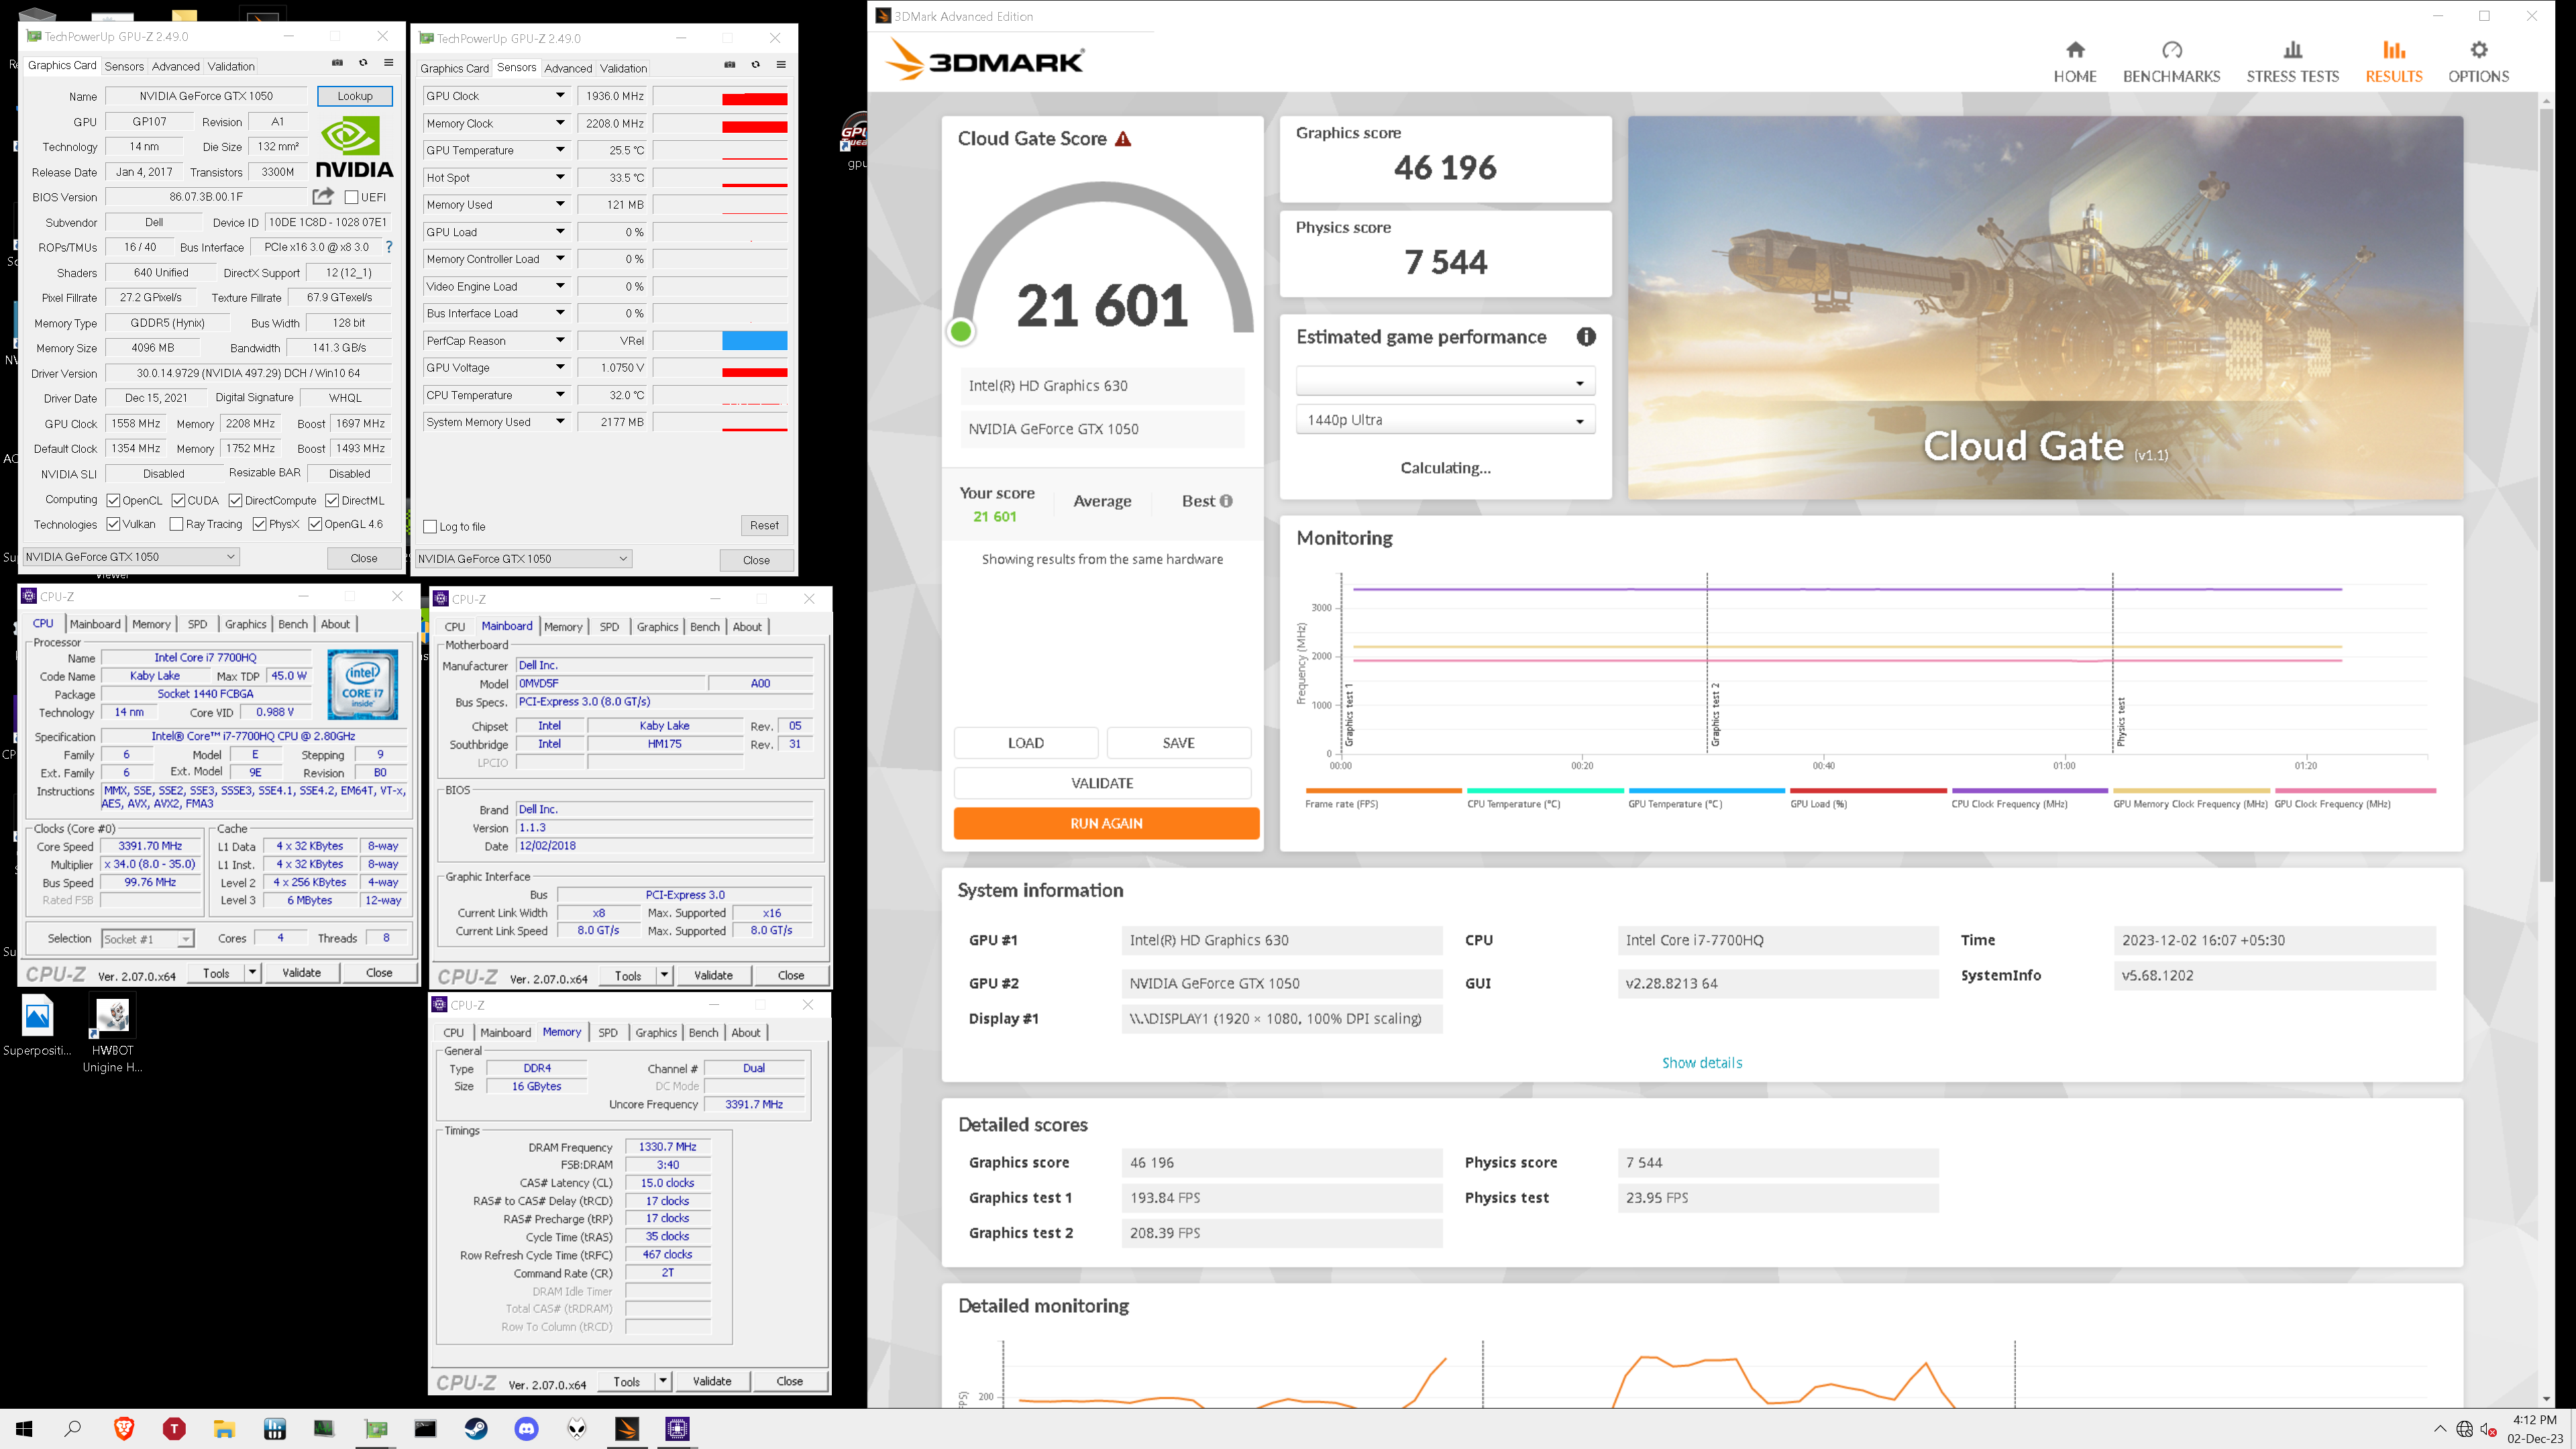Click the PerfCap Reason blue graph bar
Viewport: 2576px width, 1449px height.
point(754,340)
